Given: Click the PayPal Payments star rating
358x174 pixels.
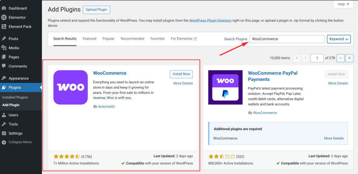Looking at the screenshot, I should (x=221, y=156).
